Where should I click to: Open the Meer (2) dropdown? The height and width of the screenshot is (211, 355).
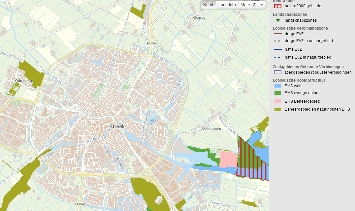click(252, 5)
